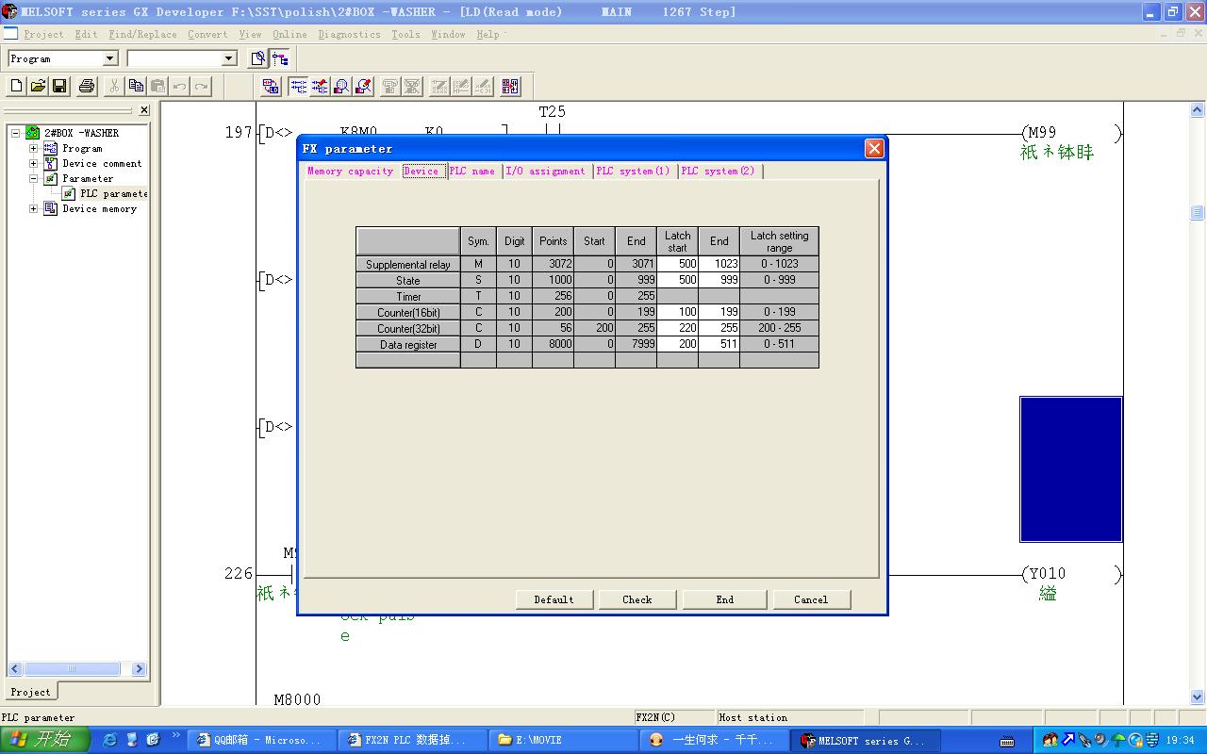1207x754 pixels.
Task: Click the Copy icon in toolbar
Action: (136, 87)
